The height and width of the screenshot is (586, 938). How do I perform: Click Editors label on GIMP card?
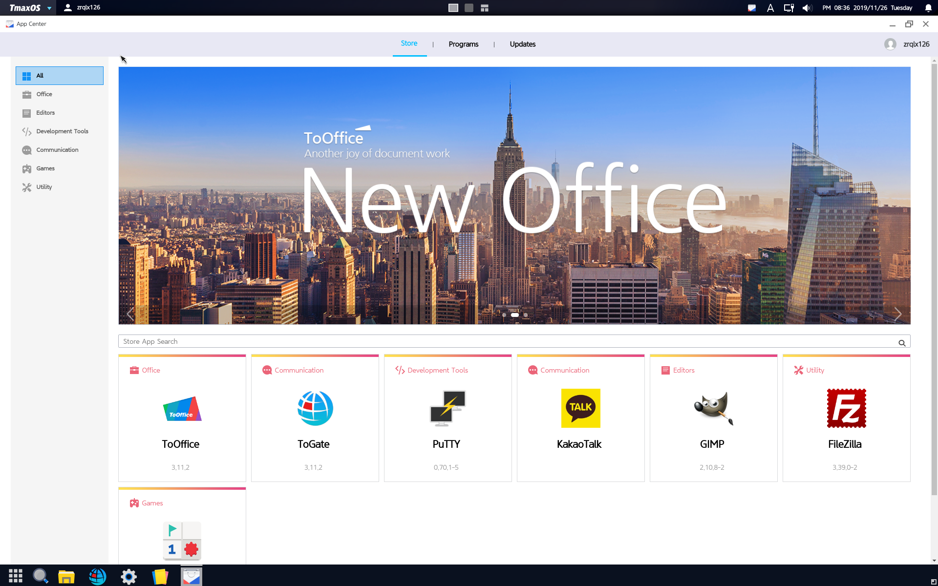684,370
